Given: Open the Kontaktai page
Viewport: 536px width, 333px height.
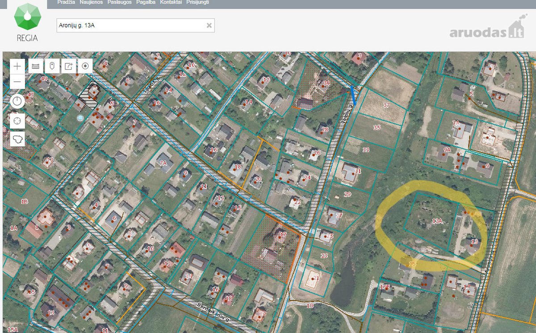Looking at the screenshot, I should pos(171,2).
